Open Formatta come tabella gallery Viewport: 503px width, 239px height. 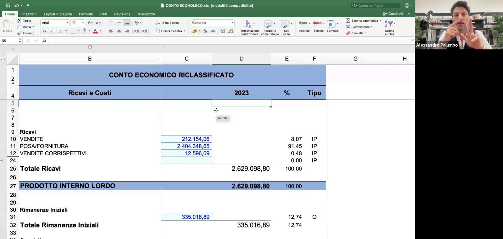coord(270,27)
